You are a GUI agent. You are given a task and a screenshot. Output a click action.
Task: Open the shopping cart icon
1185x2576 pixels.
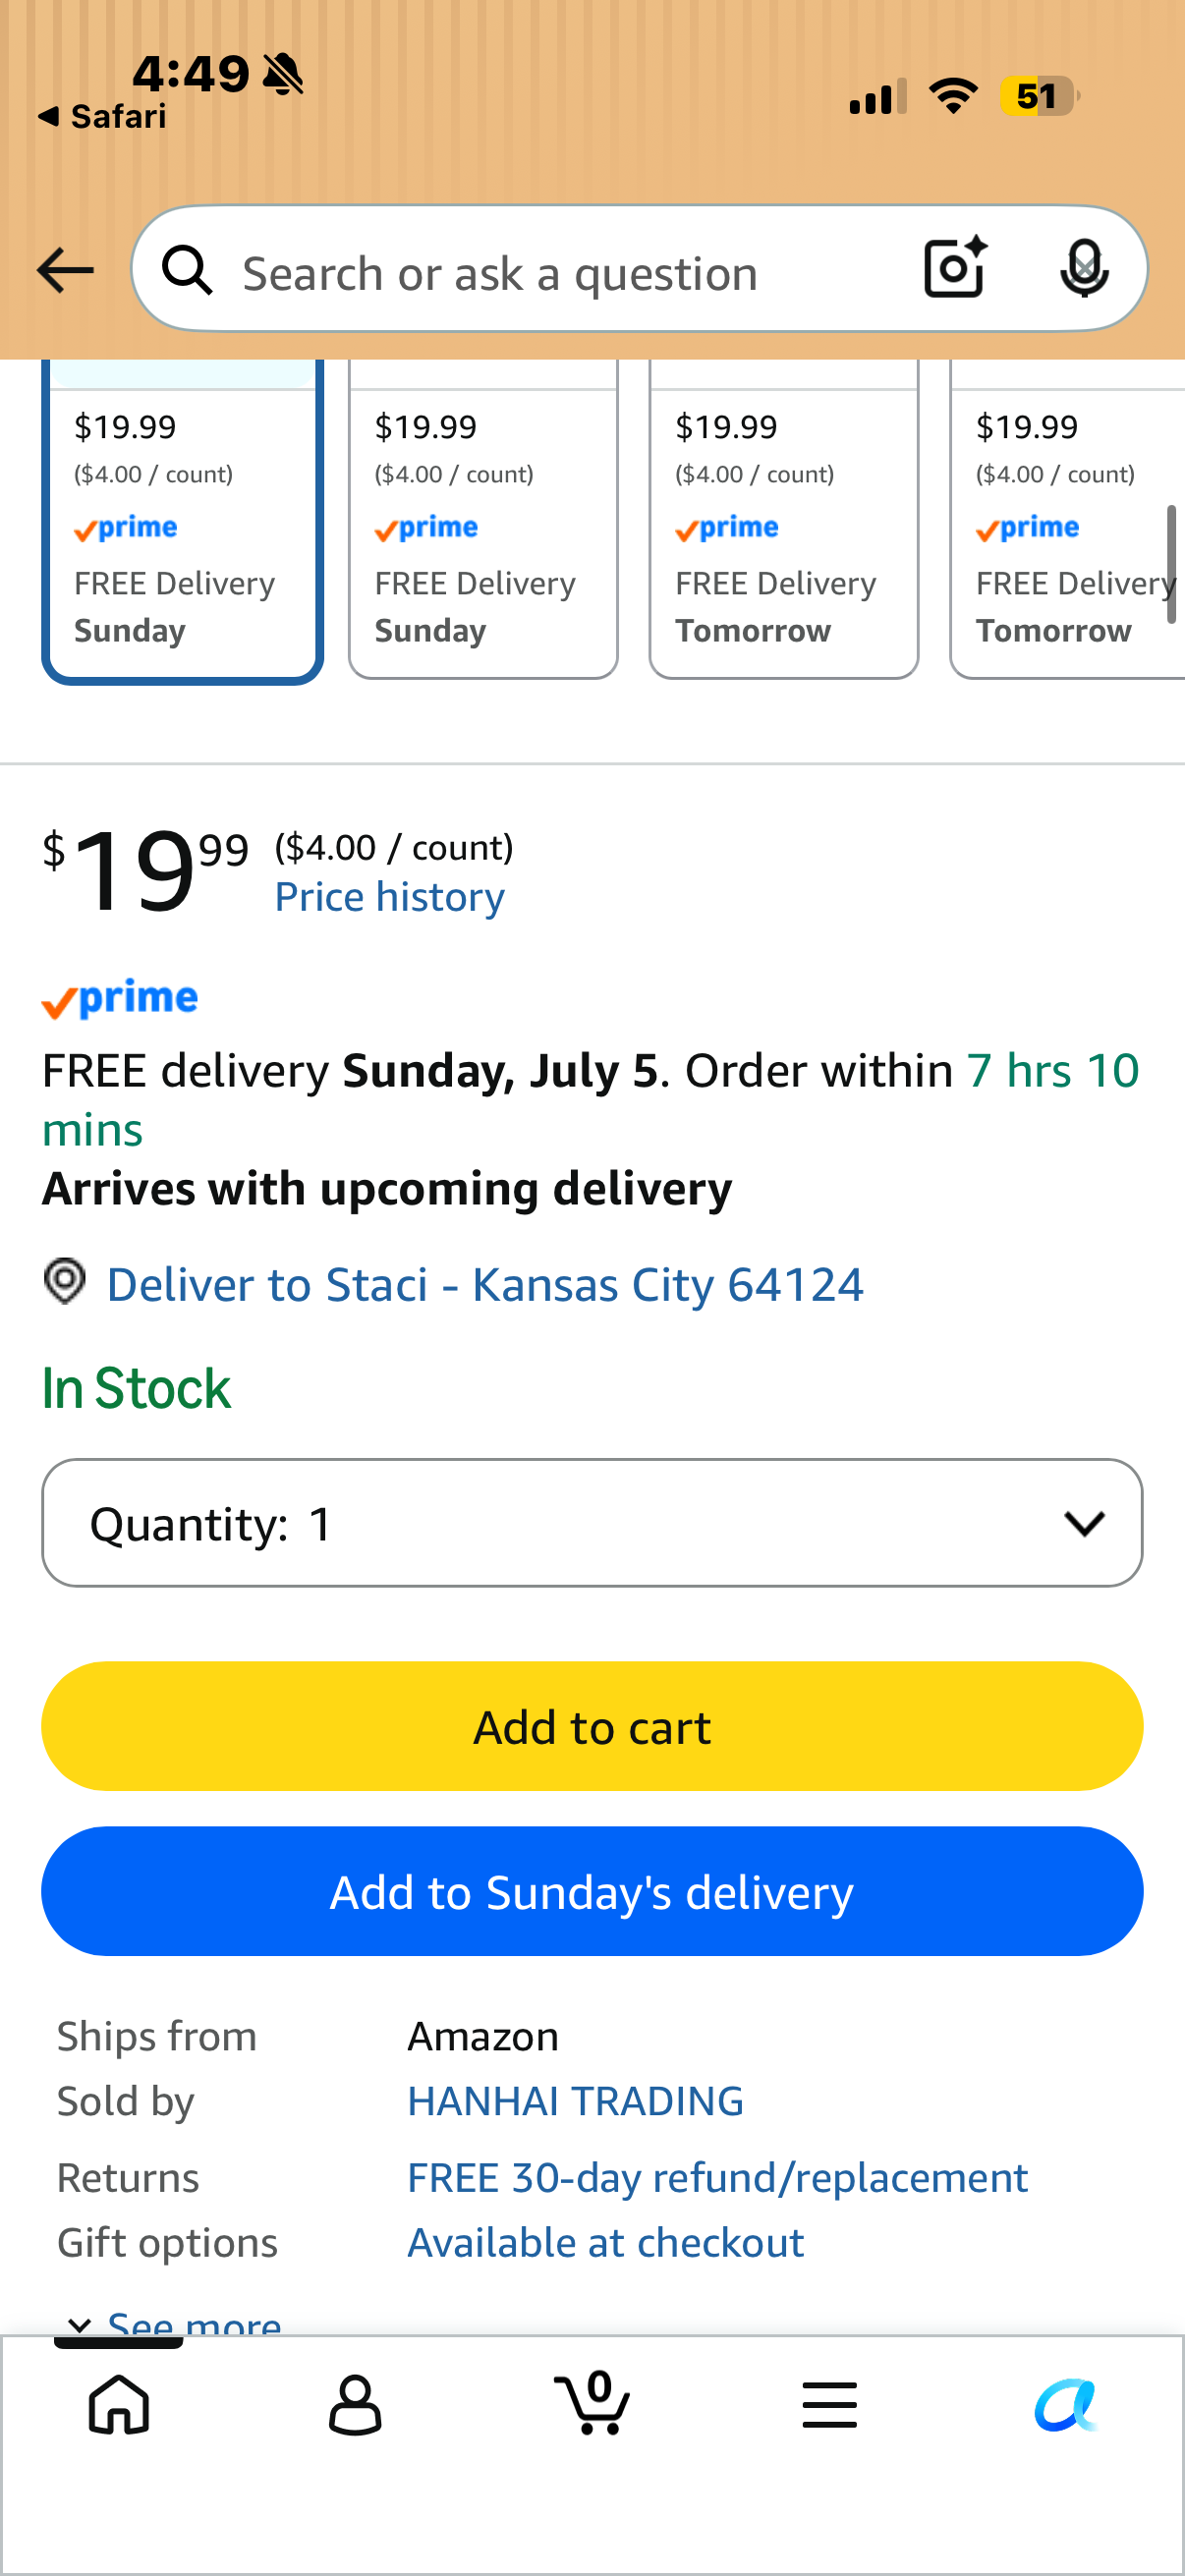click(x=592, y=2402)
